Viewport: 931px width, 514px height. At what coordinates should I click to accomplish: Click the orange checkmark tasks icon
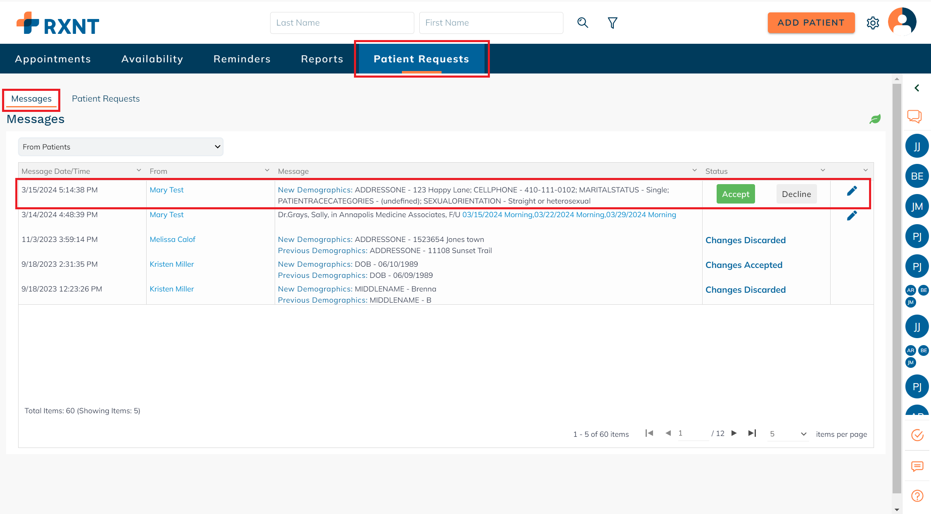click(x=917, y=435)
